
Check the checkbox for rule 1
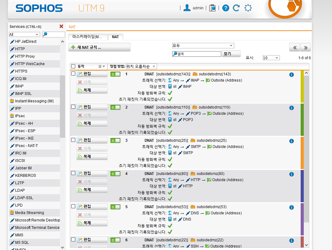point(73,74)
